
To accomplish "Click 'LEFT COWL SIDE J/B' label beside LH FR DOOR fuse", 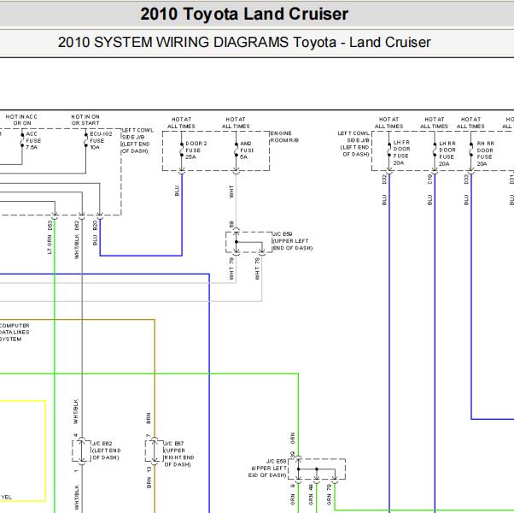I will pos(353,144).
